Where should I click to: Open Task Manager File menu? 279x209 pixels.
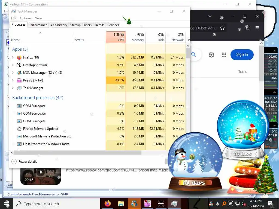(14, 18)
